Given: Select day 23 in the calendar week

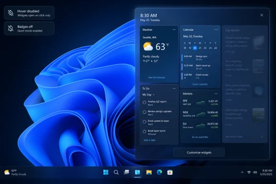Looking at the screenshot, I should (210, 48).
